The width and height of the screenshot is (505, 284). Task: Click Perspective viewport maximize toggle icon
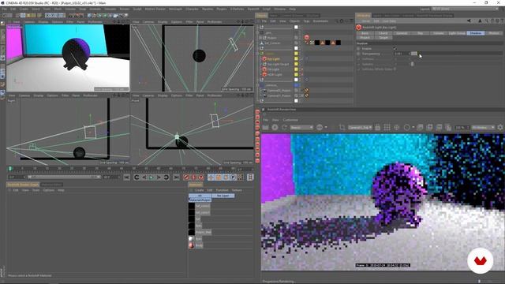coord(128,22)
